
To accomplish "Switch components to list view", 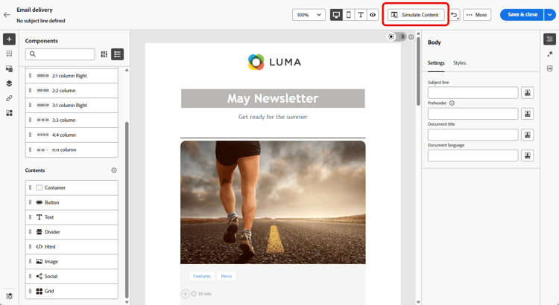I will click(117, 54).
